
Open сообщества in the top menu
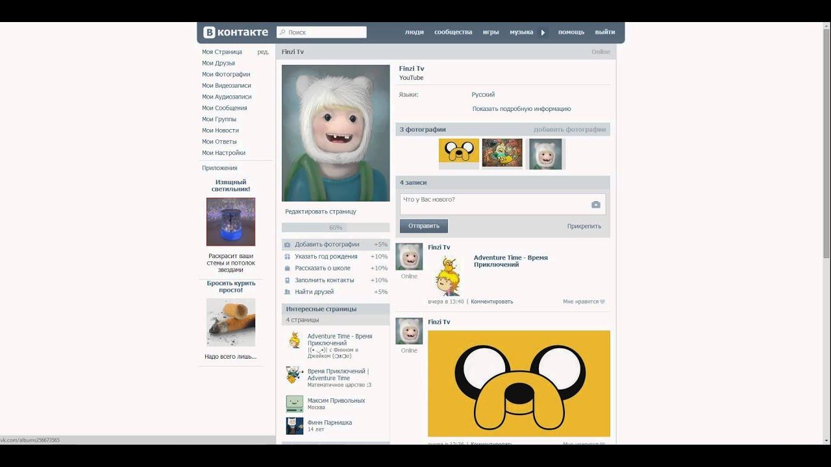453,32
